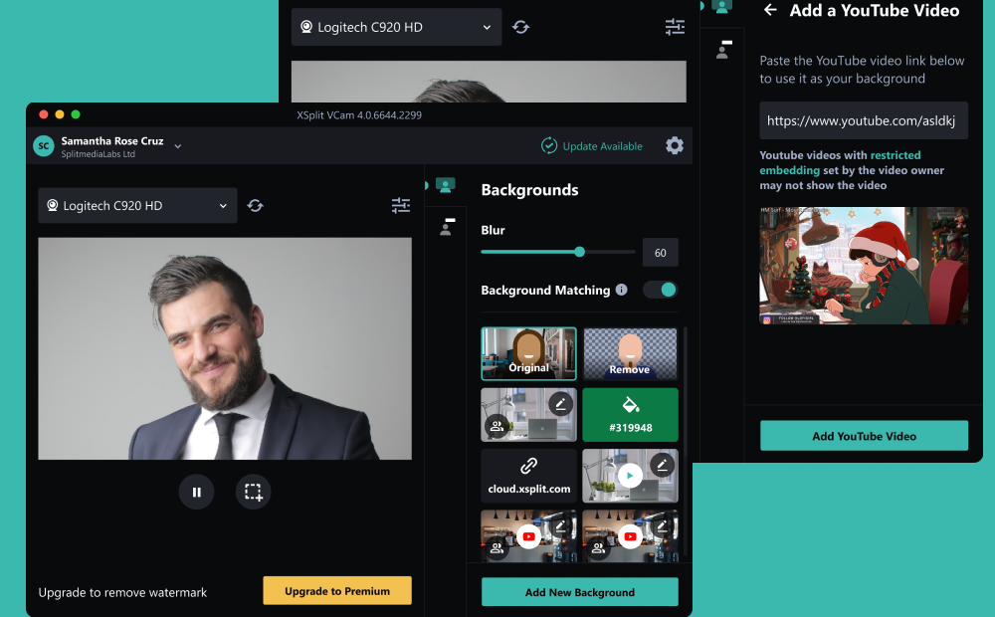Screen dimensions: 995x617
Task: Click the 'XSplit VCam 4.0.6644.2299' title text
Action: pyautogui.click(x=359, y=114)
